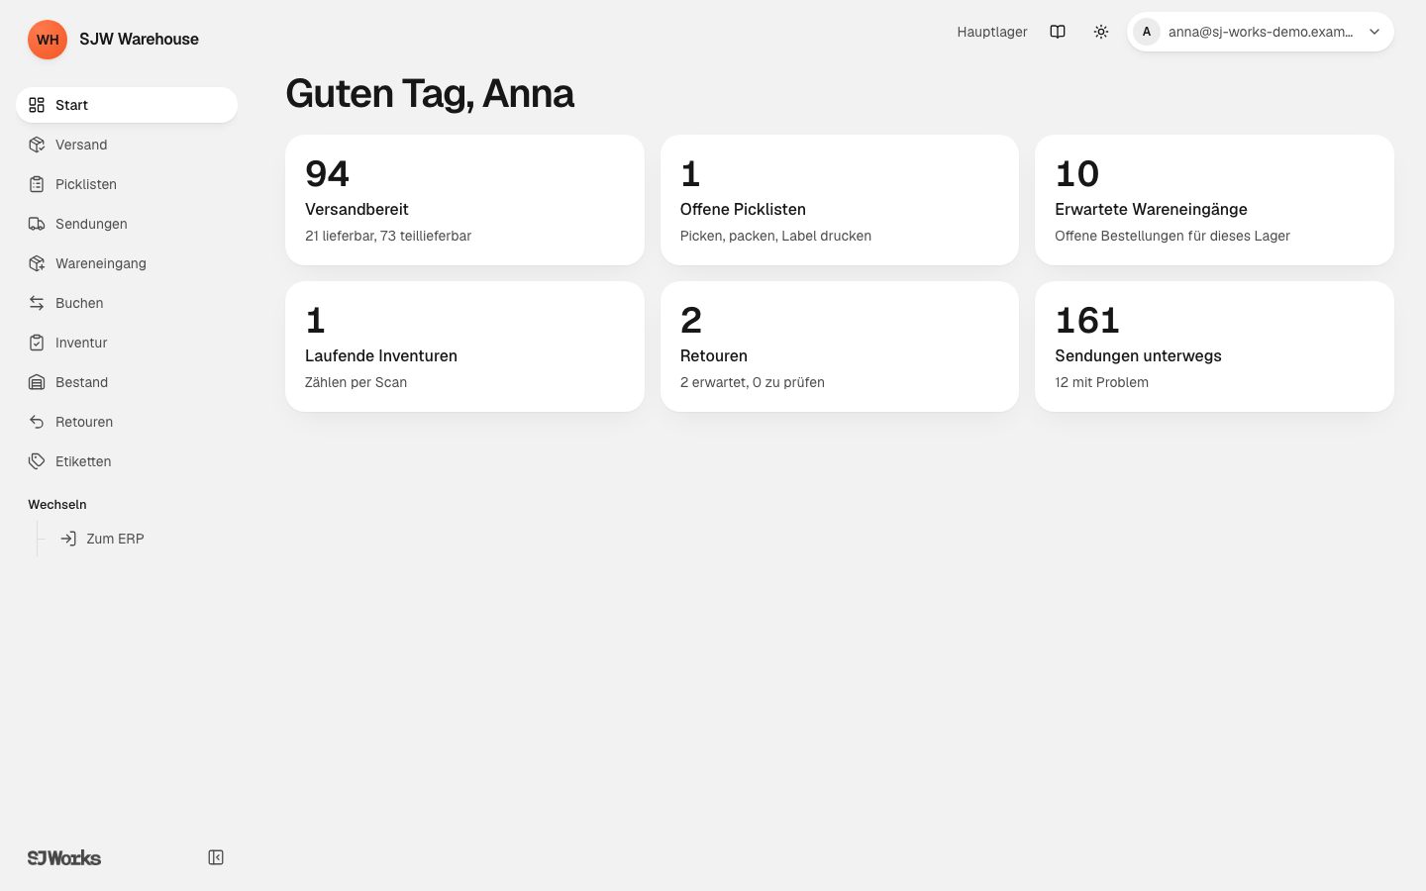Image resolution: width=1426 pixels, height=891 pixels.
Task: Click 'Offene Bestellungen für dieses Lager' text
Action: coord(1172,236)
